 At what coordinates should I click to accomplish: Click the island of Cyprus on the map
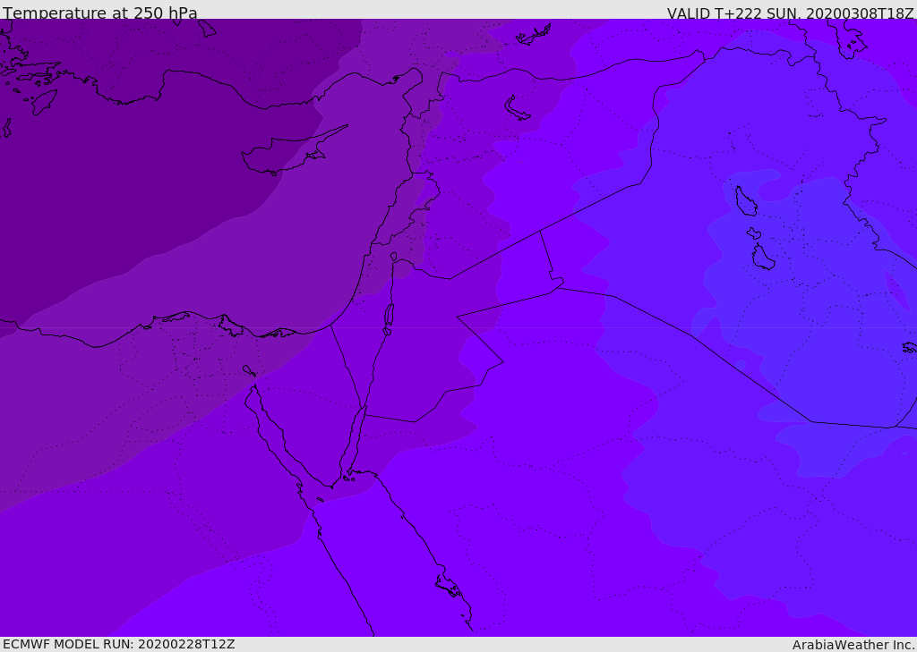287,153
